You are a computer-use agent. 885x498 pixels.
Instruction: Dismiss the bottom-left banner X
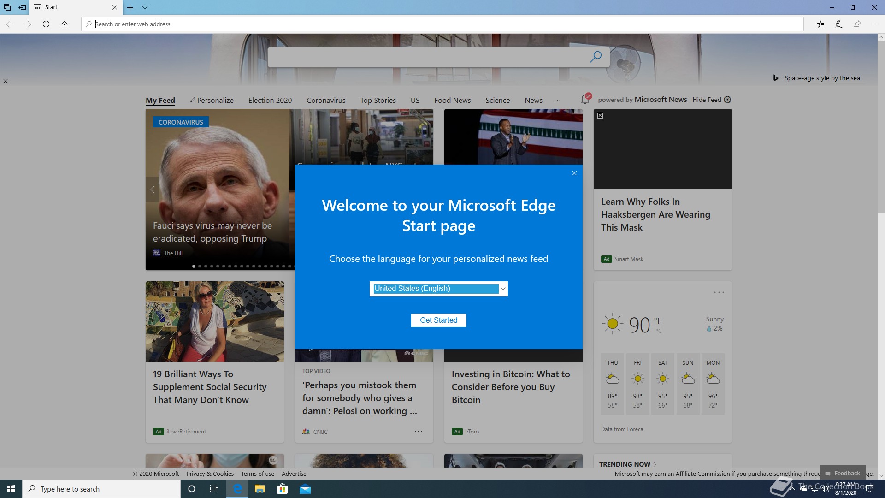point(6,81)
